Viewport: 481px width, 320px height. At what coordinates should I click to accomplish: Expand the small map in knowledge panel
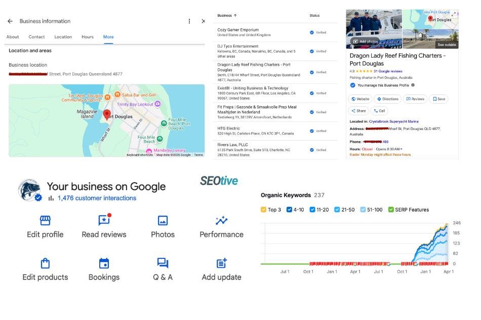click(454, 14)
